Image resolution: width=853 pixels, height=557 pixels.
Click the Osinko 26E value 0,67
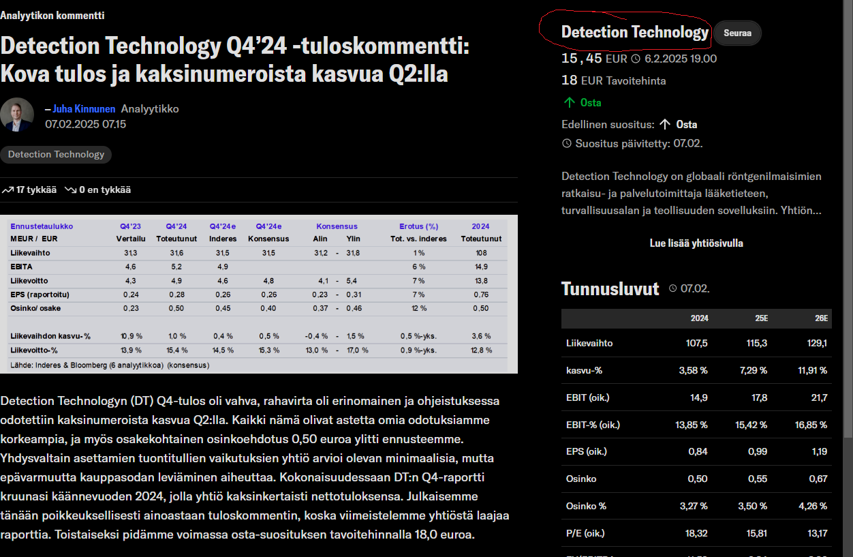coord(819,479)
